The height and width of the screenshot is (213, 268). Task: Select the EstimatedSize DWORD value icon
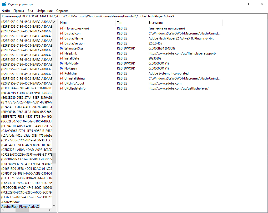pyautogui.click(x=62, y=48)
